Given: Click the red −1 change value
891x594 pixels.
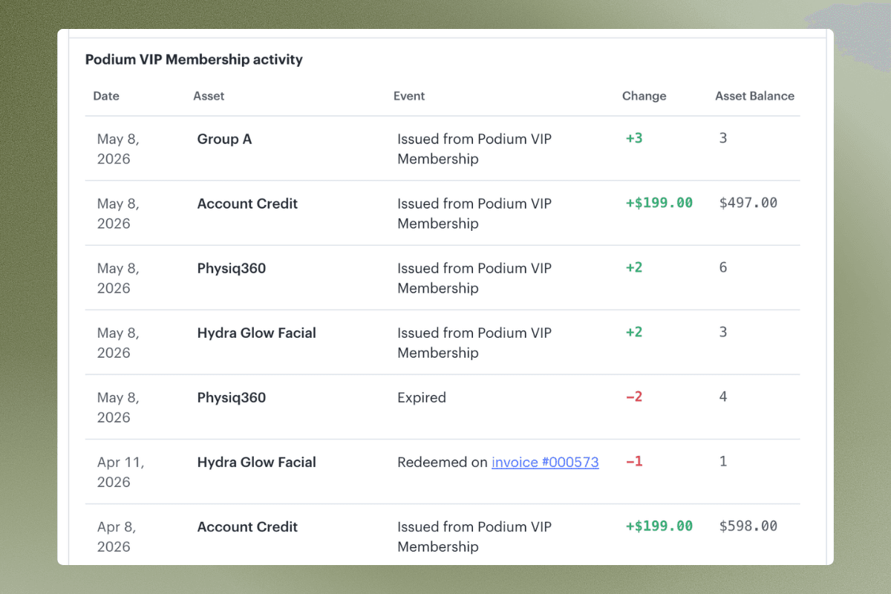Looking at the screenshot, I should click(634, 461).
